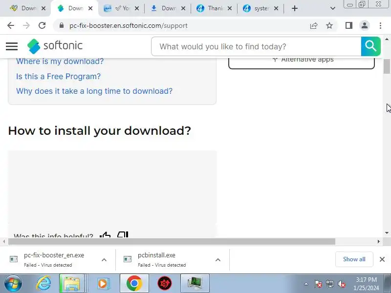
Task: Open Action Center flag icon
Action: [x=318, y=284]
